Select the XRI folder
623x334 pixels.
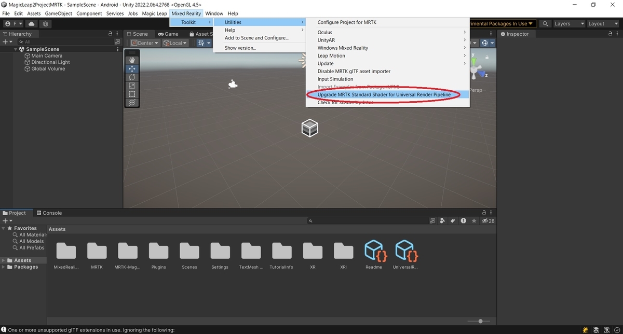coord(343,255)
